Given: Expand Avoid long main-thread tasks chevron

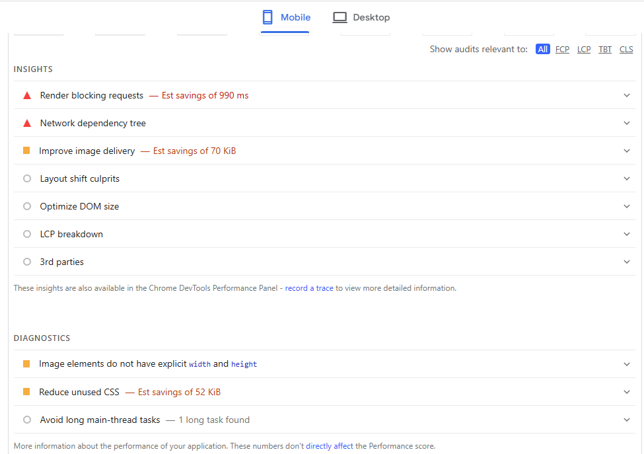Looking at the screenshot, I should pyautogui.click(x=627, y=420).
